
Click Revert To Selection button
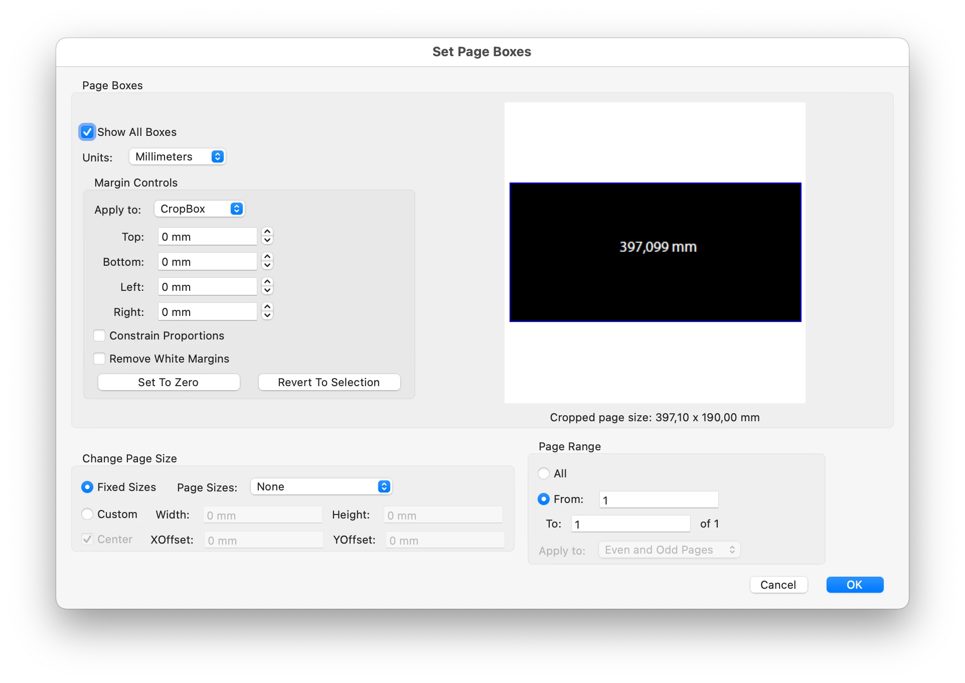pyautogui.click(x=329, y=382)
